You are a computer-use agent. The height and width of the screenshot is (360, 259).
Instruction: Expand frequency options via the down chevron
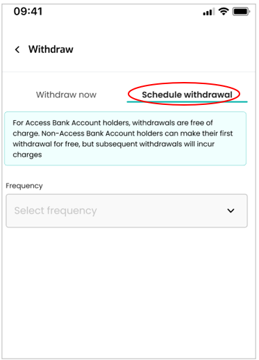pos(231,211)
